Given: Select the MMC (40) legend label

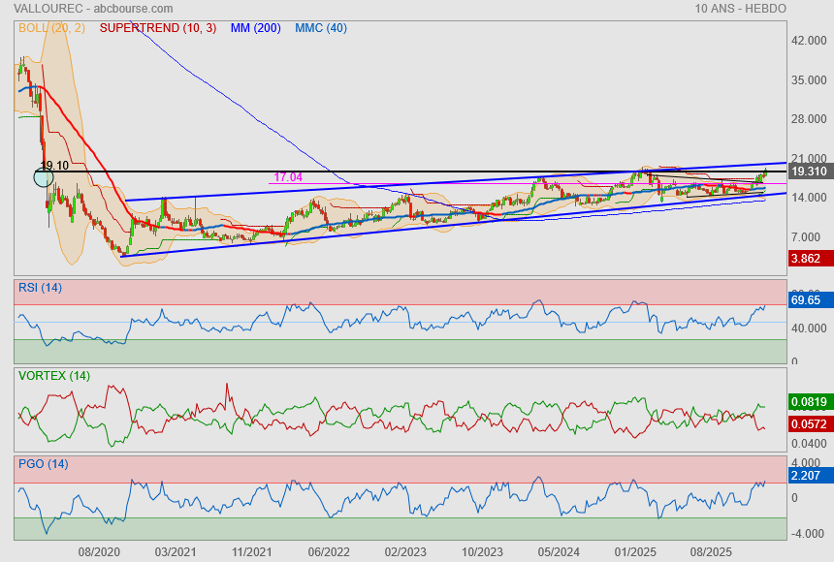Looking at the screenshot, I should (x=321, y=28).
